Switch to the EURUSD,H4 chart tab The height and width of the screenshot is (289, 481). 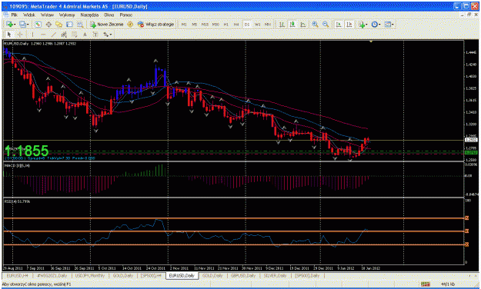click(x=17, y=275)
